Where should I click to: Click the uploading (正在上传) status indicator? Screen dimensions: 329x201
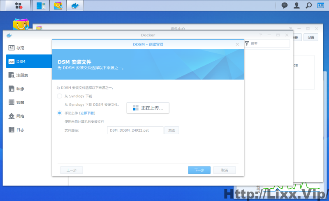click(x=148, y=108)
